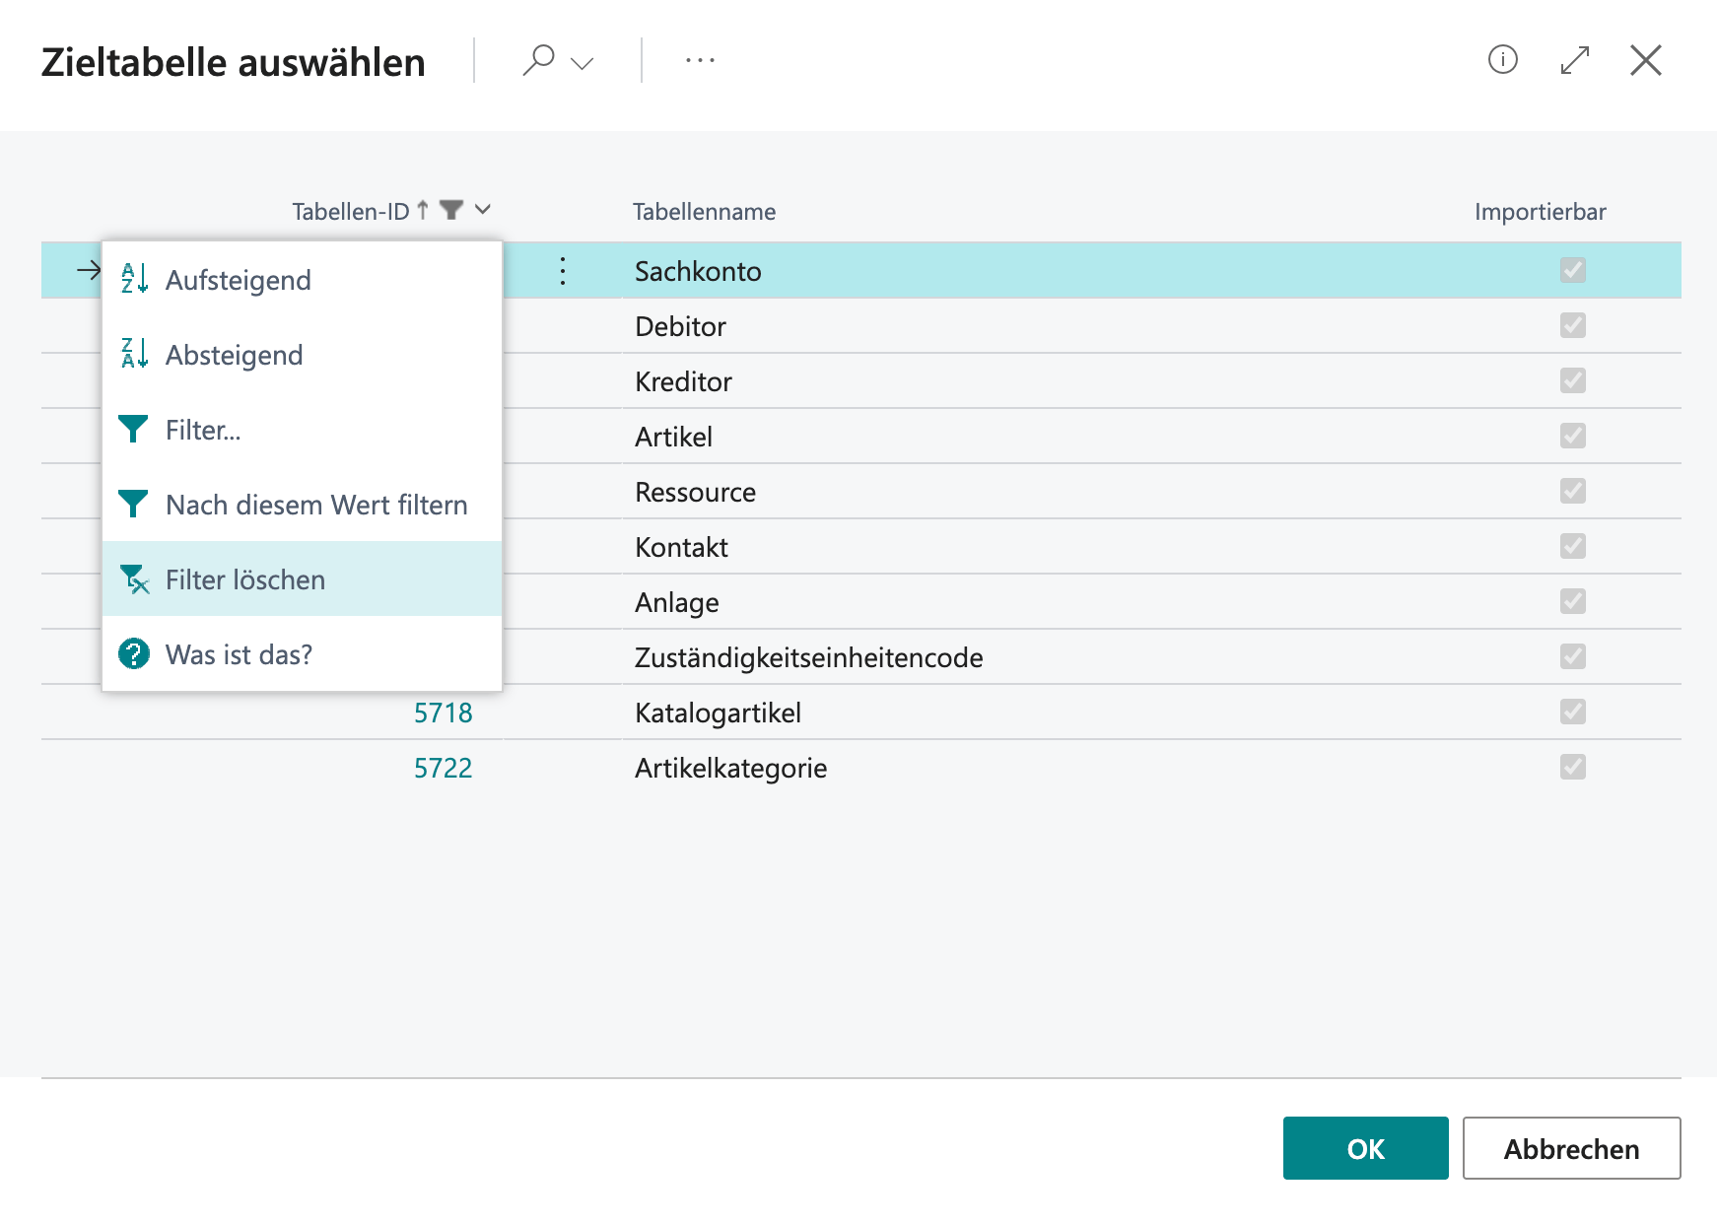Select the Debitor table name

680,326
